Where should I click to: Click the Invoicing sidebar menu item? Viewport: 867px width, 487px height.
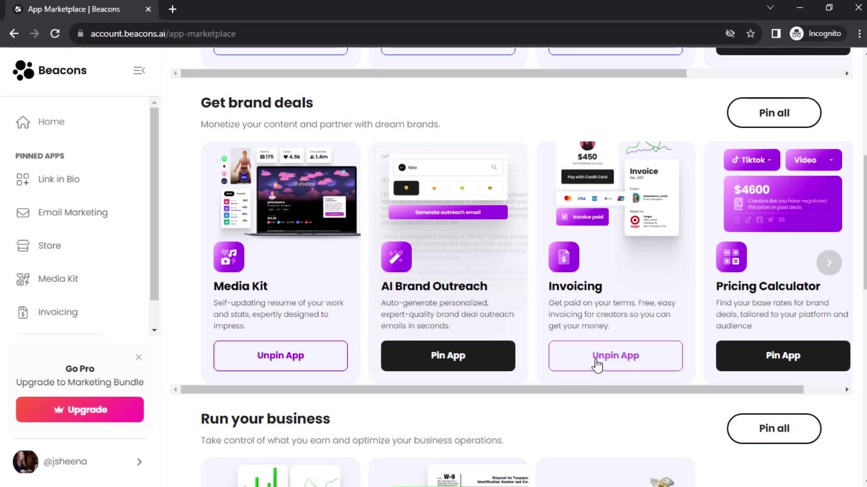coord(58,312)
